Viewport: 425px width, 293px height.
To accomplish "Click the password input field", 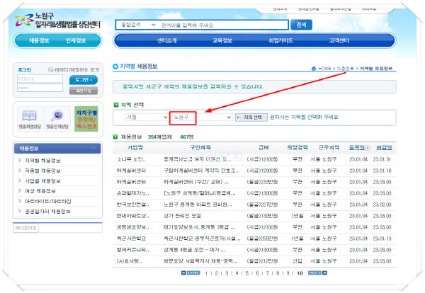I will (40, 88).
